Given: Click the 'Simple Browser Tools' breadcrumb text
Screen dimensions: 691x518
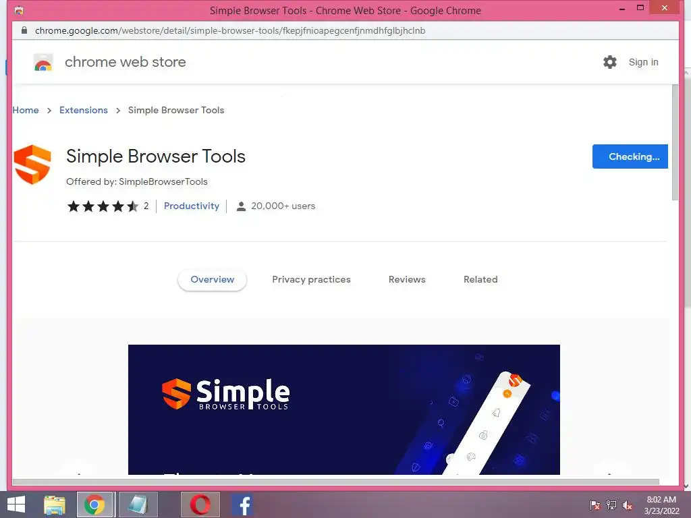Looking at the screenshot, I should coord(176,110).
